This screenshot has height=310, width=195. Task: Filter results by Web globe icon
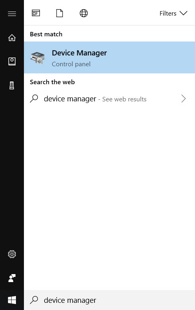point(84,13)
